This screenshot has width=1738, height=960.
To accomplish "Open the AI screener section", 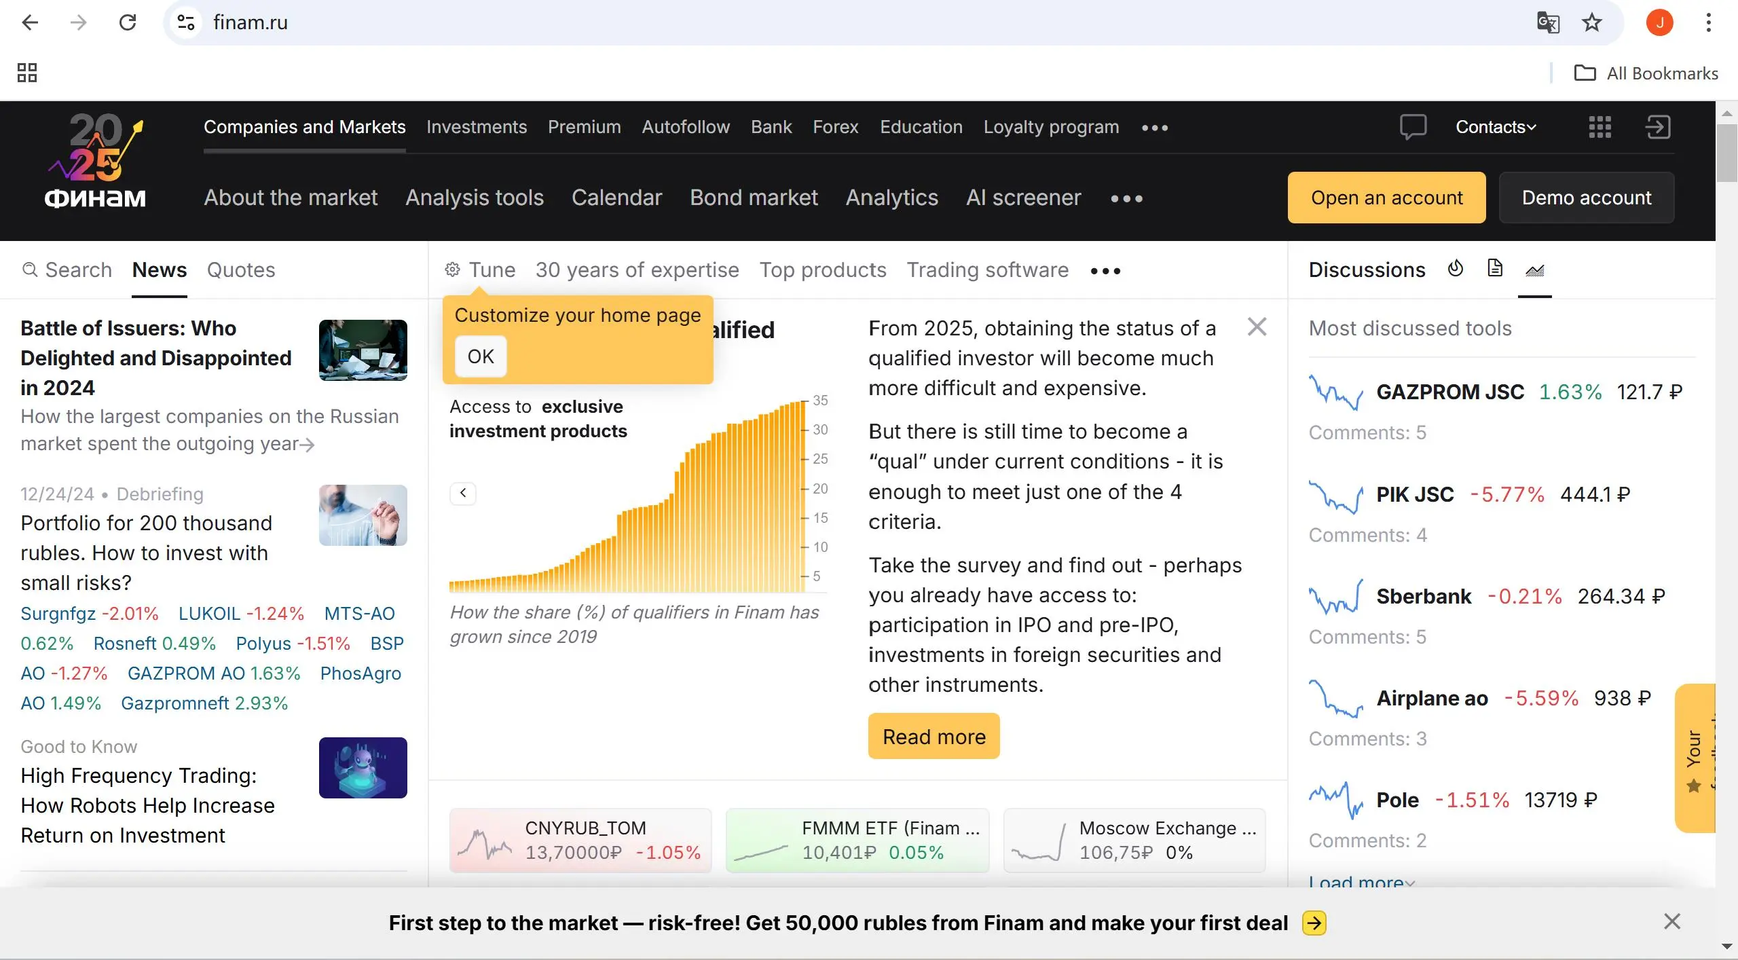I will click(x=1024, y=198).
